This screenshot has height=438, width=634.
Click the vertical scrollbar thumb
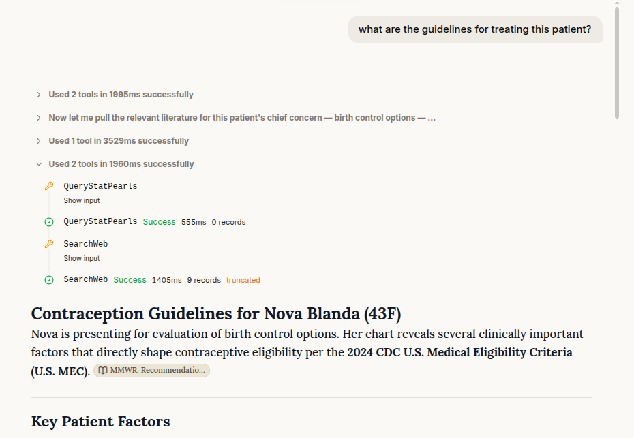[x=617, y=63]
